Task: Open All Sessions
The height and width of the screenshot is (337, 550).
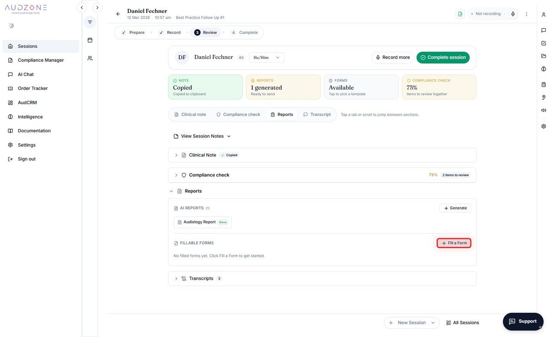Action: (462, 323)
